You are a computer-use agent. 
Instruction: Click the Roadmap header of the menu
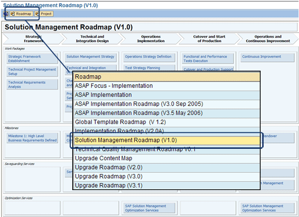coord(167,77)
